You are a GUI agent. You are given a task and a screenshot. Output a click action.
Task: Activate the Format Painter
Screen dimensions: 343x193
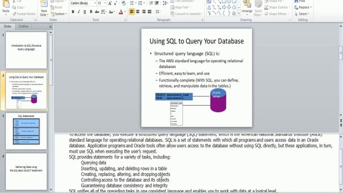[x=24, y=14]
